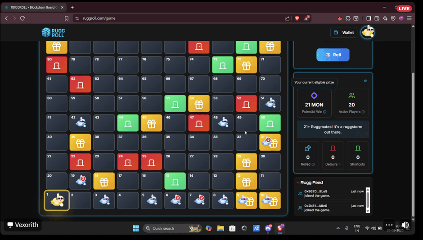Reload the page with browser refresh
Image resolution: width=423 pixels, height=240 pixels.
(x=22, y=18)
